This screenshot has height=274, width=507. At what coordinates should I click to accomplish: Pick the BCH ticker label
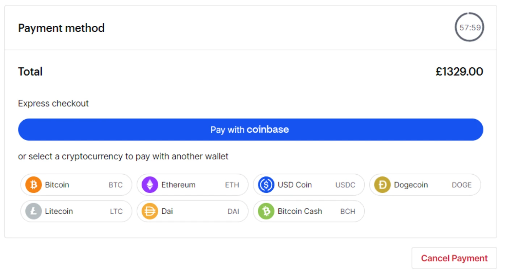pyautogui.click(x=348, y=211)
